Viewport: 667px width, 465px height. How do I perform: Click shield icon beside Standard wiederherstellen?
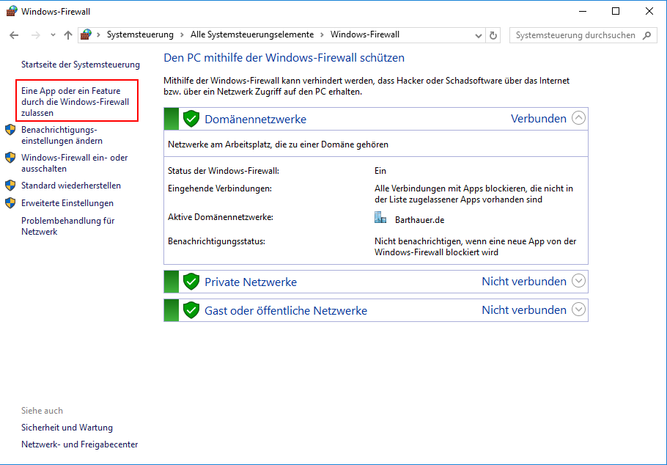[10, 186]
